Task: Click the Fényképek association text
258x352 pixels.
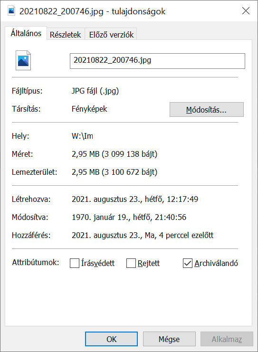Action: point(89,109)
